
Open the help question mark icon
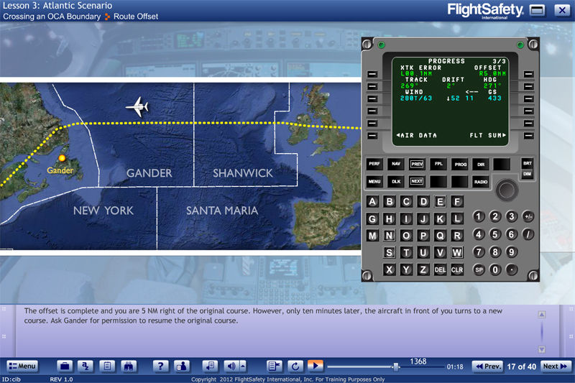pos(160,366)
